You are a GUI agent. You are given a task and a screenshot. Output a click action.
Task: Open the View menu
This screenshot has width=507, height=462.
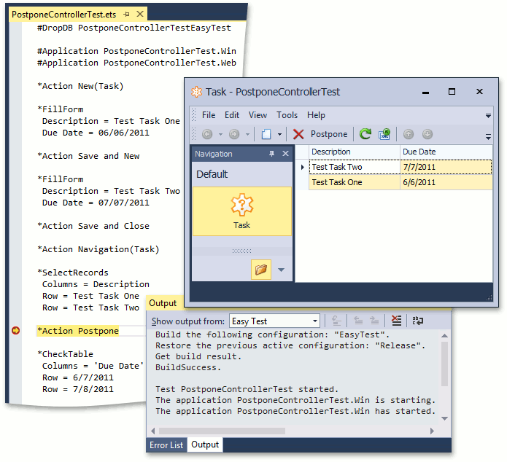click(258, 115)
